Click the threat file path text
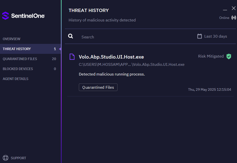237x163 pixels. [131, 65]
